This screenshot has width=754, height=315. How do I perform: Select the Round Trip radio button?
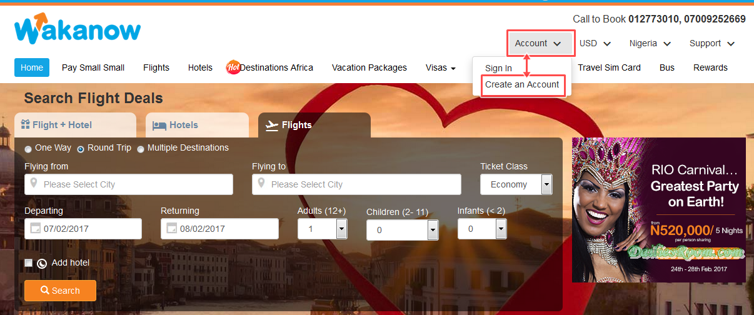pos(81,149)
